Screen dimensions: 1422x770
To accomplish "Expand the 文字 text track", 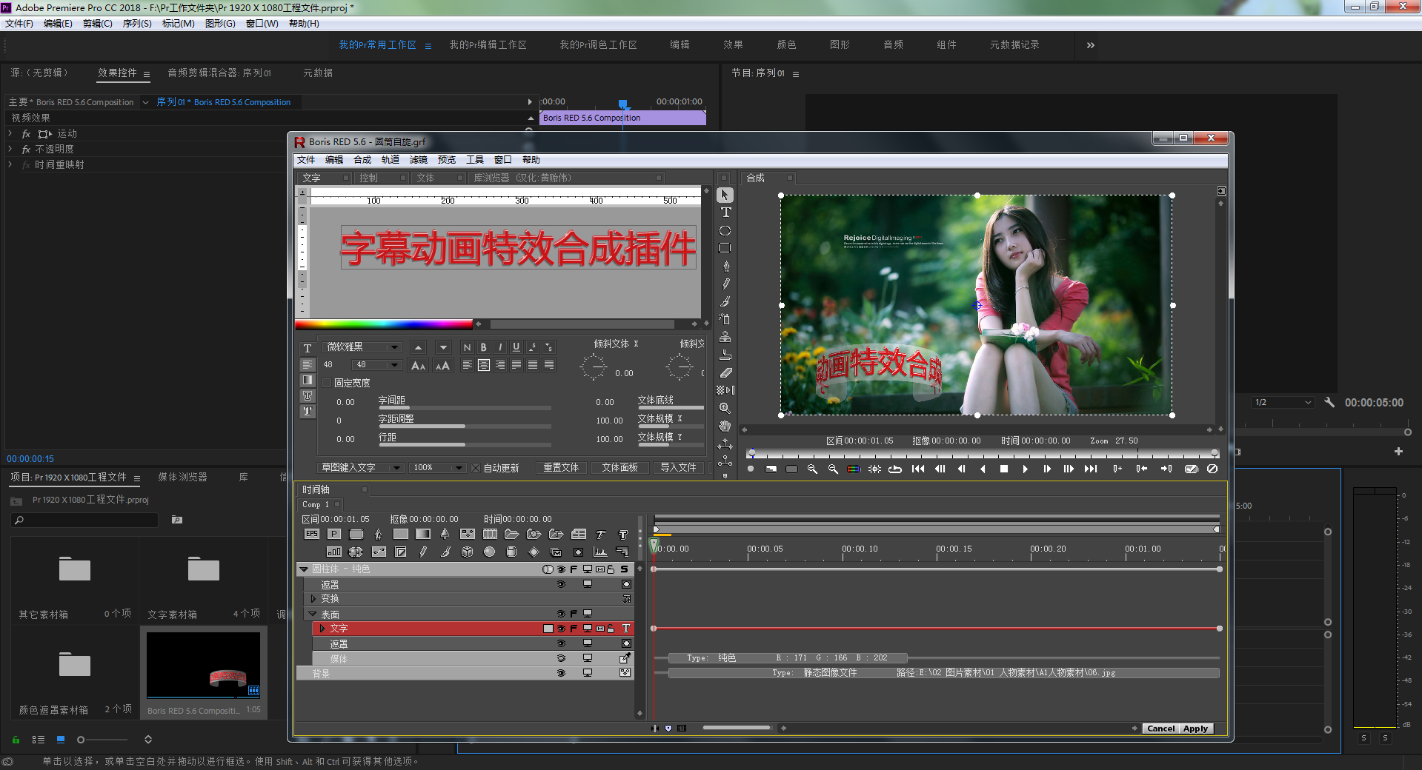I will click(x=322, y=629).
